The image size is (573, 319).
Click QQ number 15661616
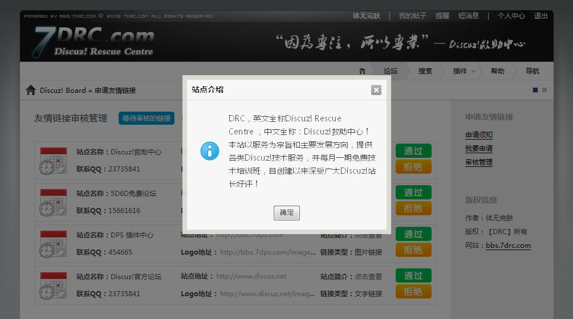(x=124, y=211)
